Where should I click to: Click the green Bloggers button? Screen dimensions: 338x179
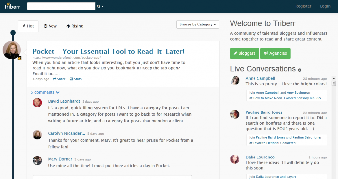[x=244, y=53]
